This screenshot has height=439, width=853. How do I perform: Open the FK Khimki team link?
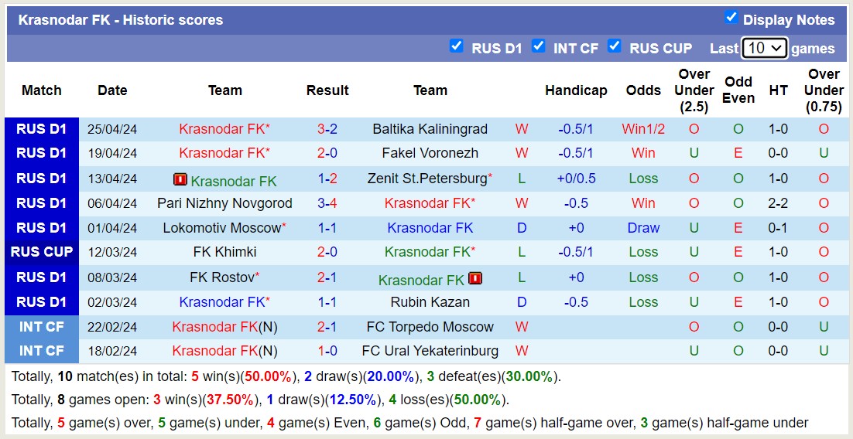(224, 252)
